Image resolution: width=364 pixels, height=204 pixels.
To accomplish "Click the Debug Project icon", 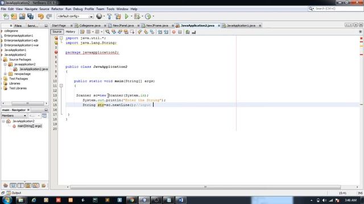I will [137, 16].
